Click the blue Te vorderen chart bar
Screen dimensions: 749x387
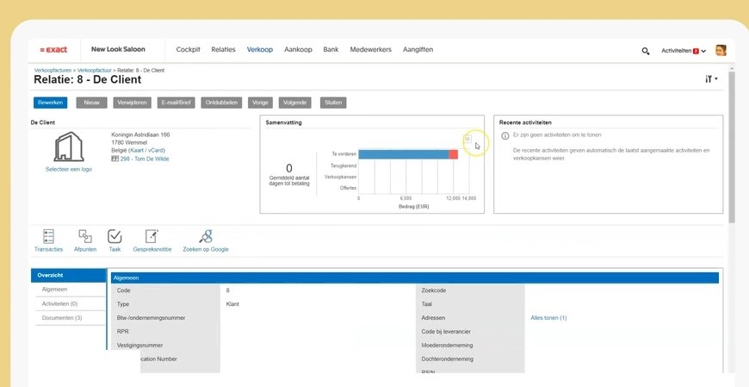[x=403, y=154]
